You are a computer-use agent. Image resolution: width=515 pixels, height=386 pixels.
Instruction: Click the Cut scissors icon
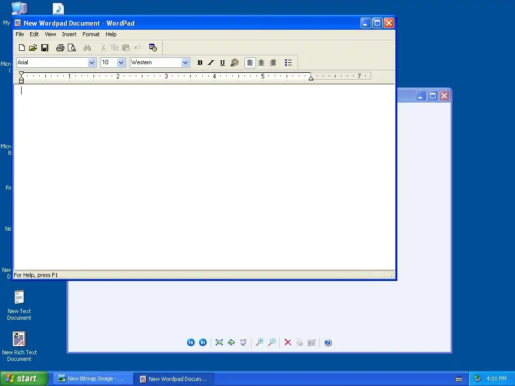tap(103, 48)
